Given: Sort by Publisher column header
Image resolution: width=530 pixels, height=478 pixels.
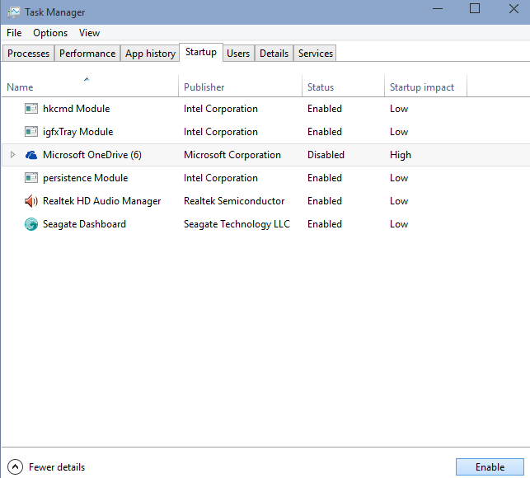Looking at the screenshot, I should tap(204, 87).
